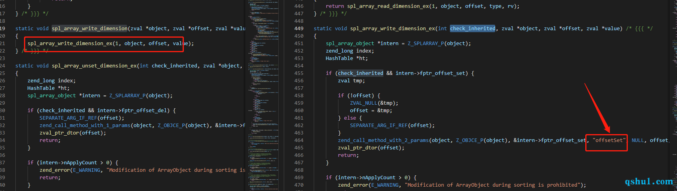Click SEPARATE_ARG_IF_REF(offset) on line 462
Viewport: 677px width, 191px height.
[392, 126]
